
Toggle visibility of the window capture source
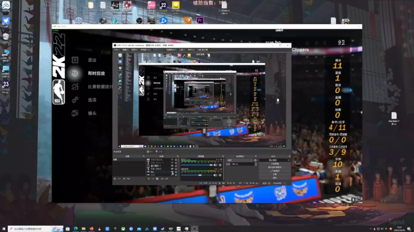pyautogui.click(x=172, y=165)
